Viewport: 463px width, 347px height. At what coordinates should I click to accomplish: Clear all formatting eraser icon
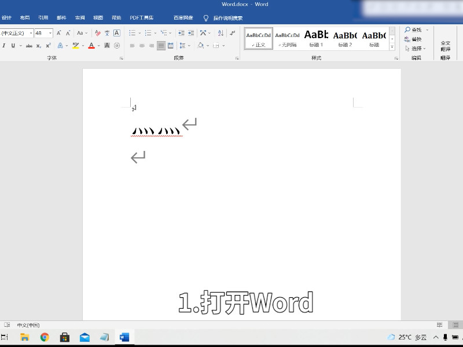coord(98,33)
